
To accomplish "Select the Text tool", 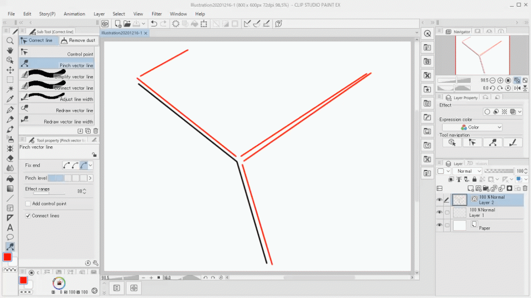I will pyautogui.click(x=10, y=227).
